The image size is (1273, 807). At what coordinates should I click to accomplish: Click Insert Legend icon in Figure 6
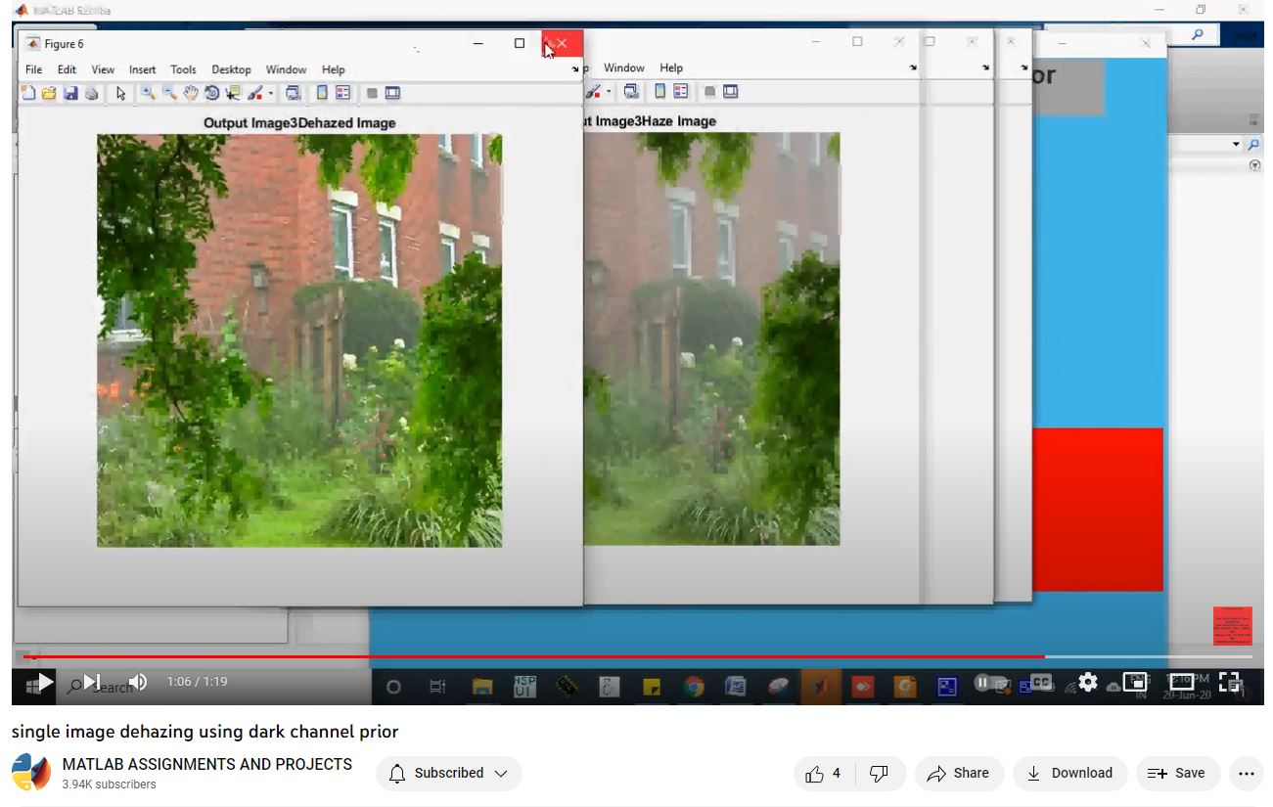(x=342, y=93)
